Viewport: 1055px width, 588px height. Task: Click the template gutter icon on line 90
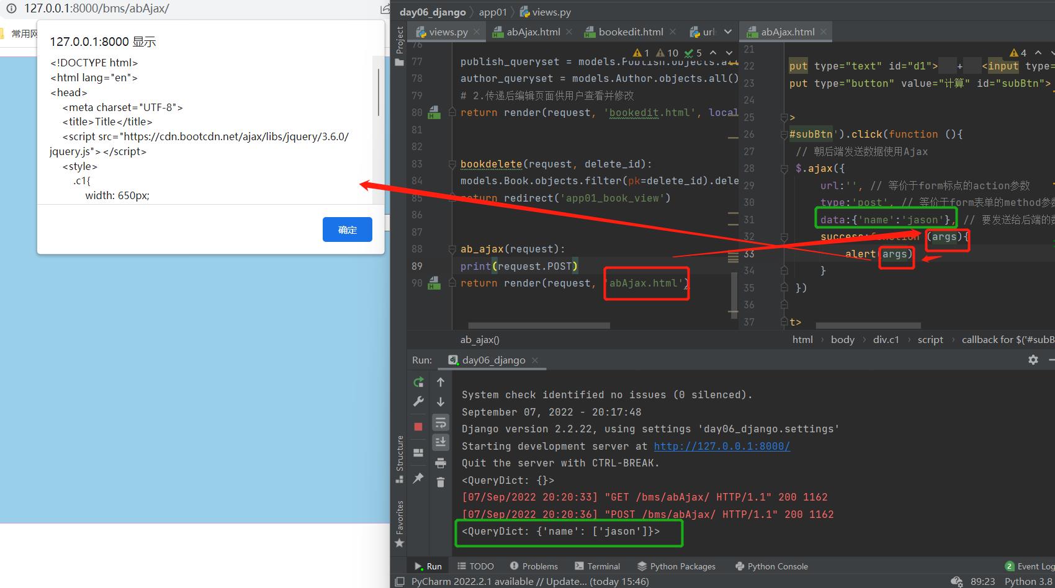click(434, 283)
